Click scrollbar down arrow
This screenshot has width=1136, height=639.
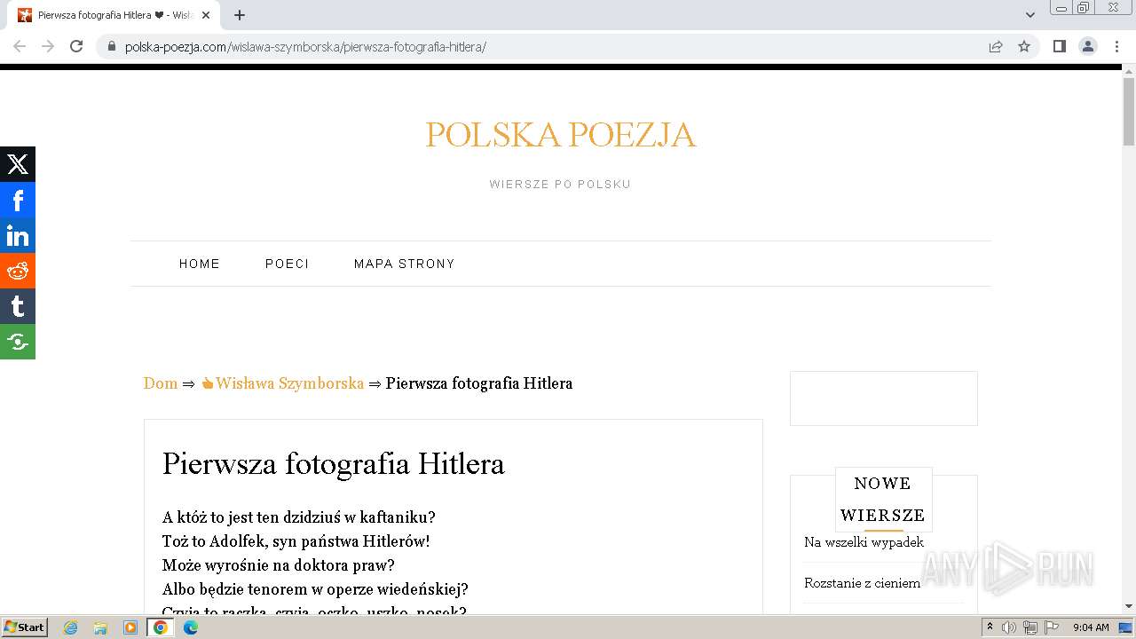(1129, 606)
